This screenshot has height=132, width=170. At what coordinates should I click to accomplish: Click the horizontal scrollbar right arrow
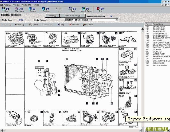pos(140,130)
